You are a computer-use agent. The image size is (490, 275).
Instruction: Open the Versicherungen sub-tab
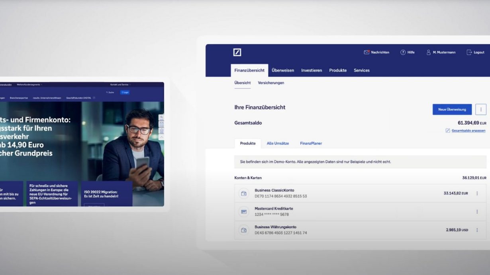pos(271,83)
